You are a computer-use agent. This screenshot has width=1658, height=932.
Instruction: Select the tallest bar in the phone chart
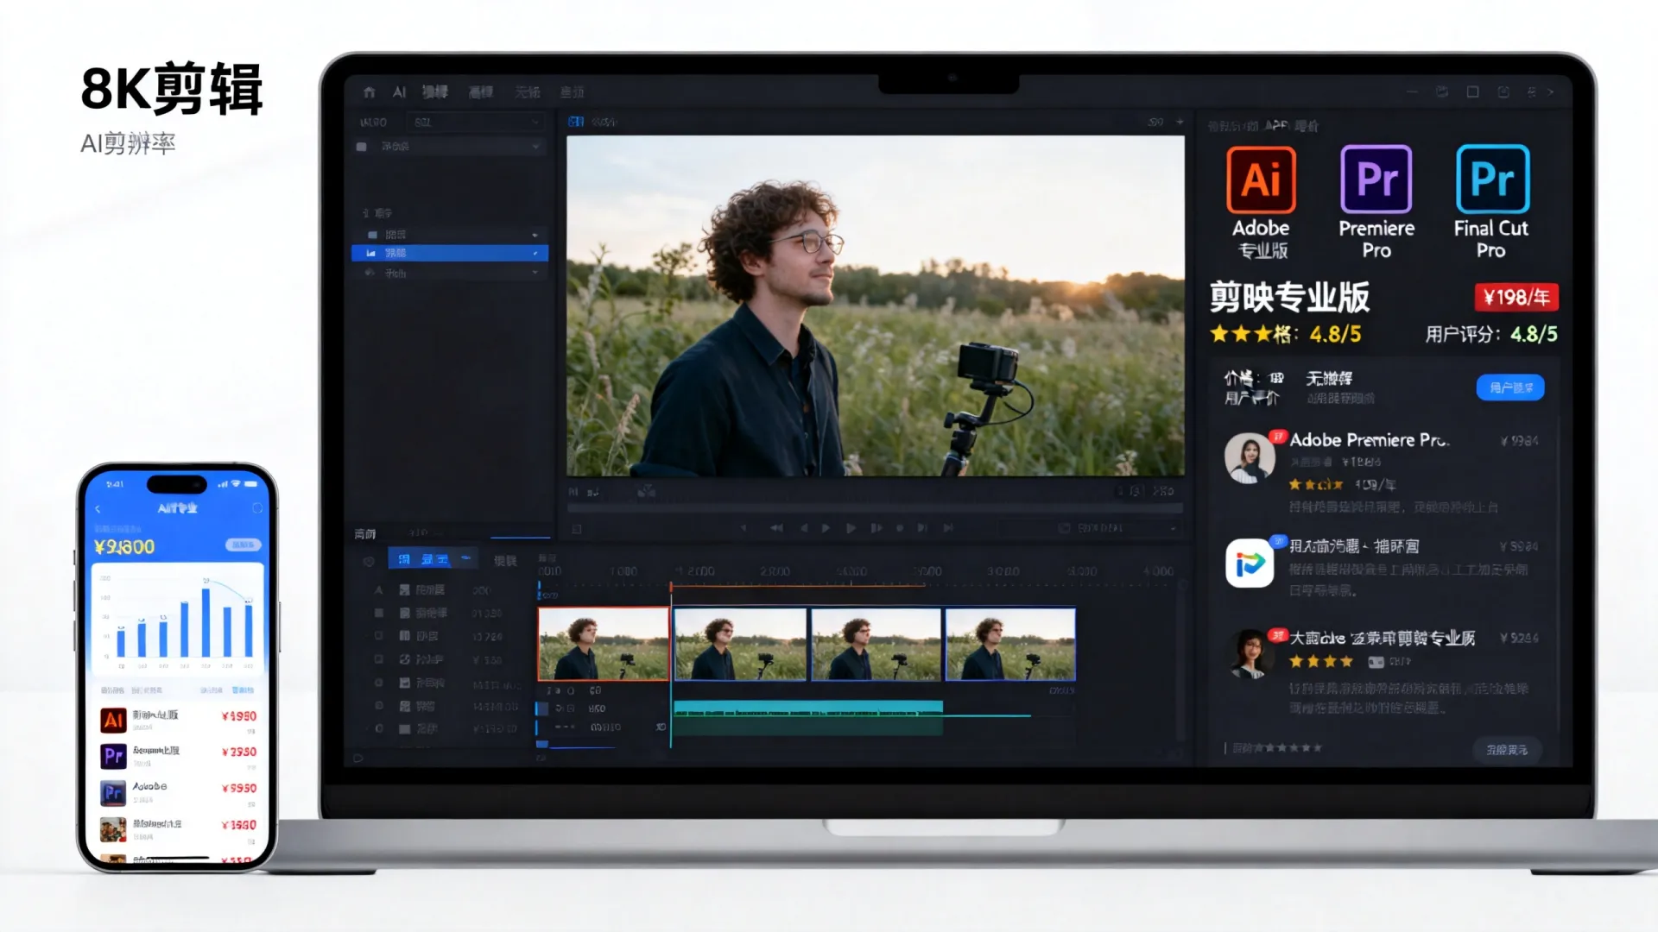point(206,623)
